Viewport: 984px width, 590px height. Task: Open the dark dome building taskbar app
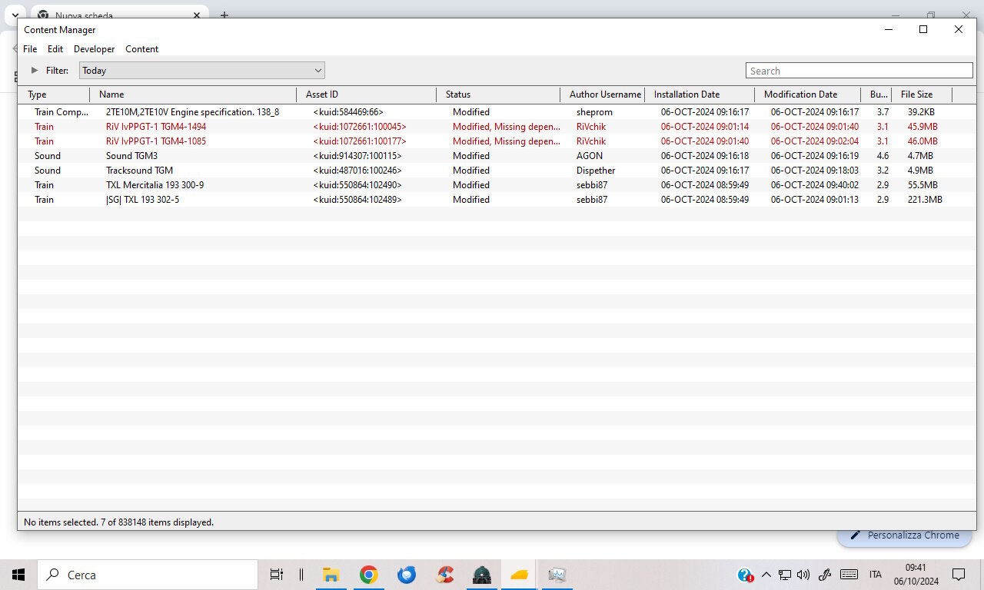[x=482, y=575]
